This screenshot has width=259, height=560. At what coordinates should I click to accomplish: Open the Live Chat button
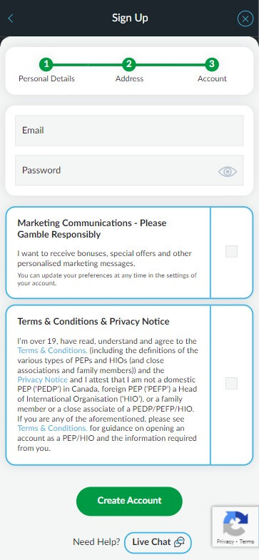pyautogui.click(x=158, y=542)
